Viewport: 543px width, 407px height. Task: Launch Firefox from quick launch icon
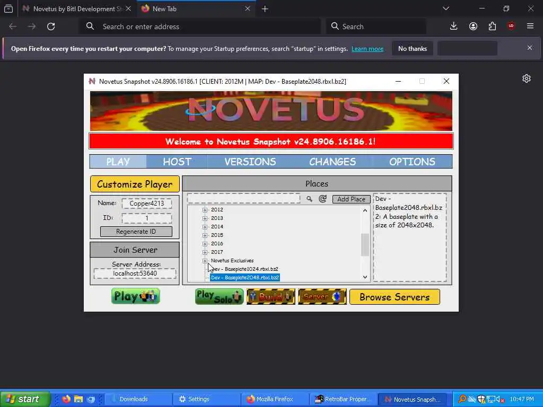point(66,399)
